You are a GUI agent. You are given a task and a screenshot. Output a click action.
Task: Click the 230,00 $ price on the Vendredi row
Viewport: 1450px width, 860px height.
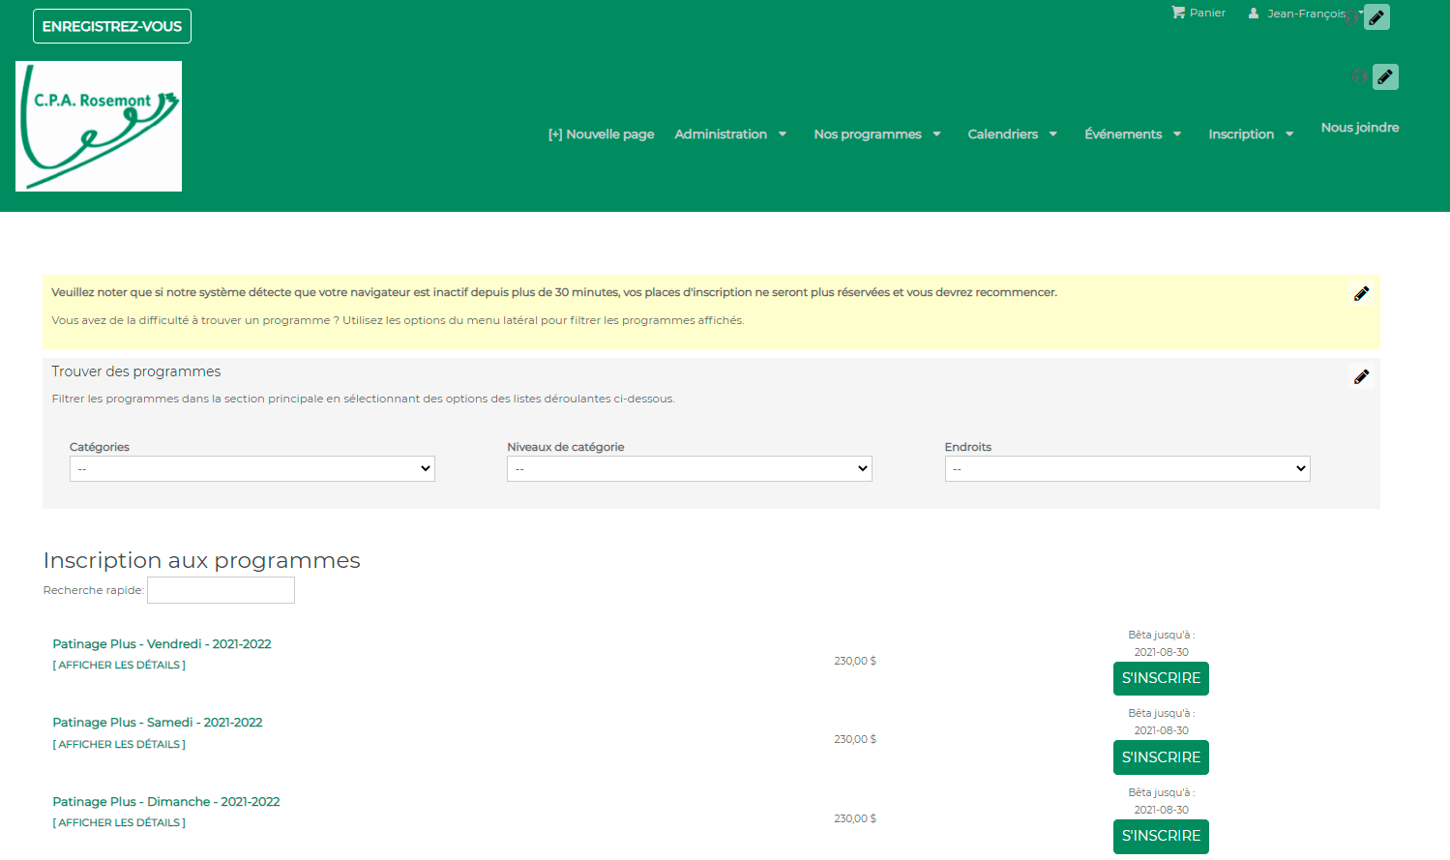coord(855,662)
